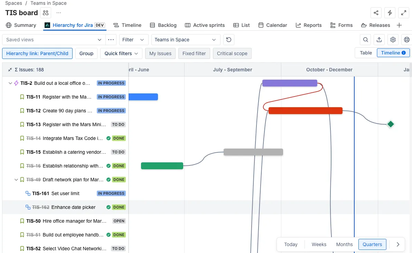The image size is (412, 253).
Task: Select the gray TIS-15 timeline bar
Action: click(253, 152)
